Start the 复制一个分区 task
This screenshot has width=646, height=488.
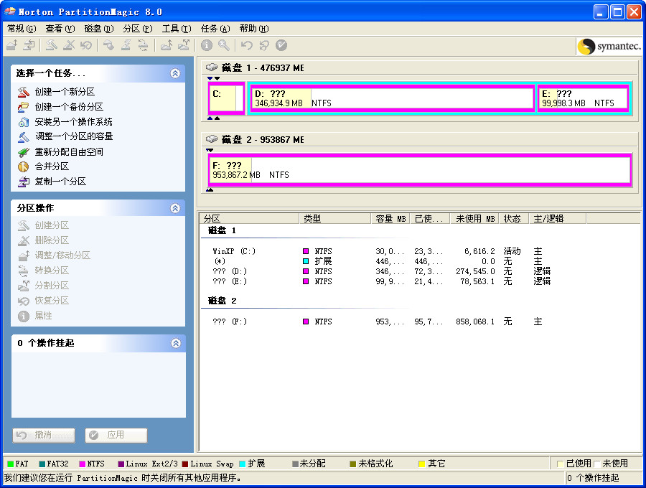[x=60, y=181]
